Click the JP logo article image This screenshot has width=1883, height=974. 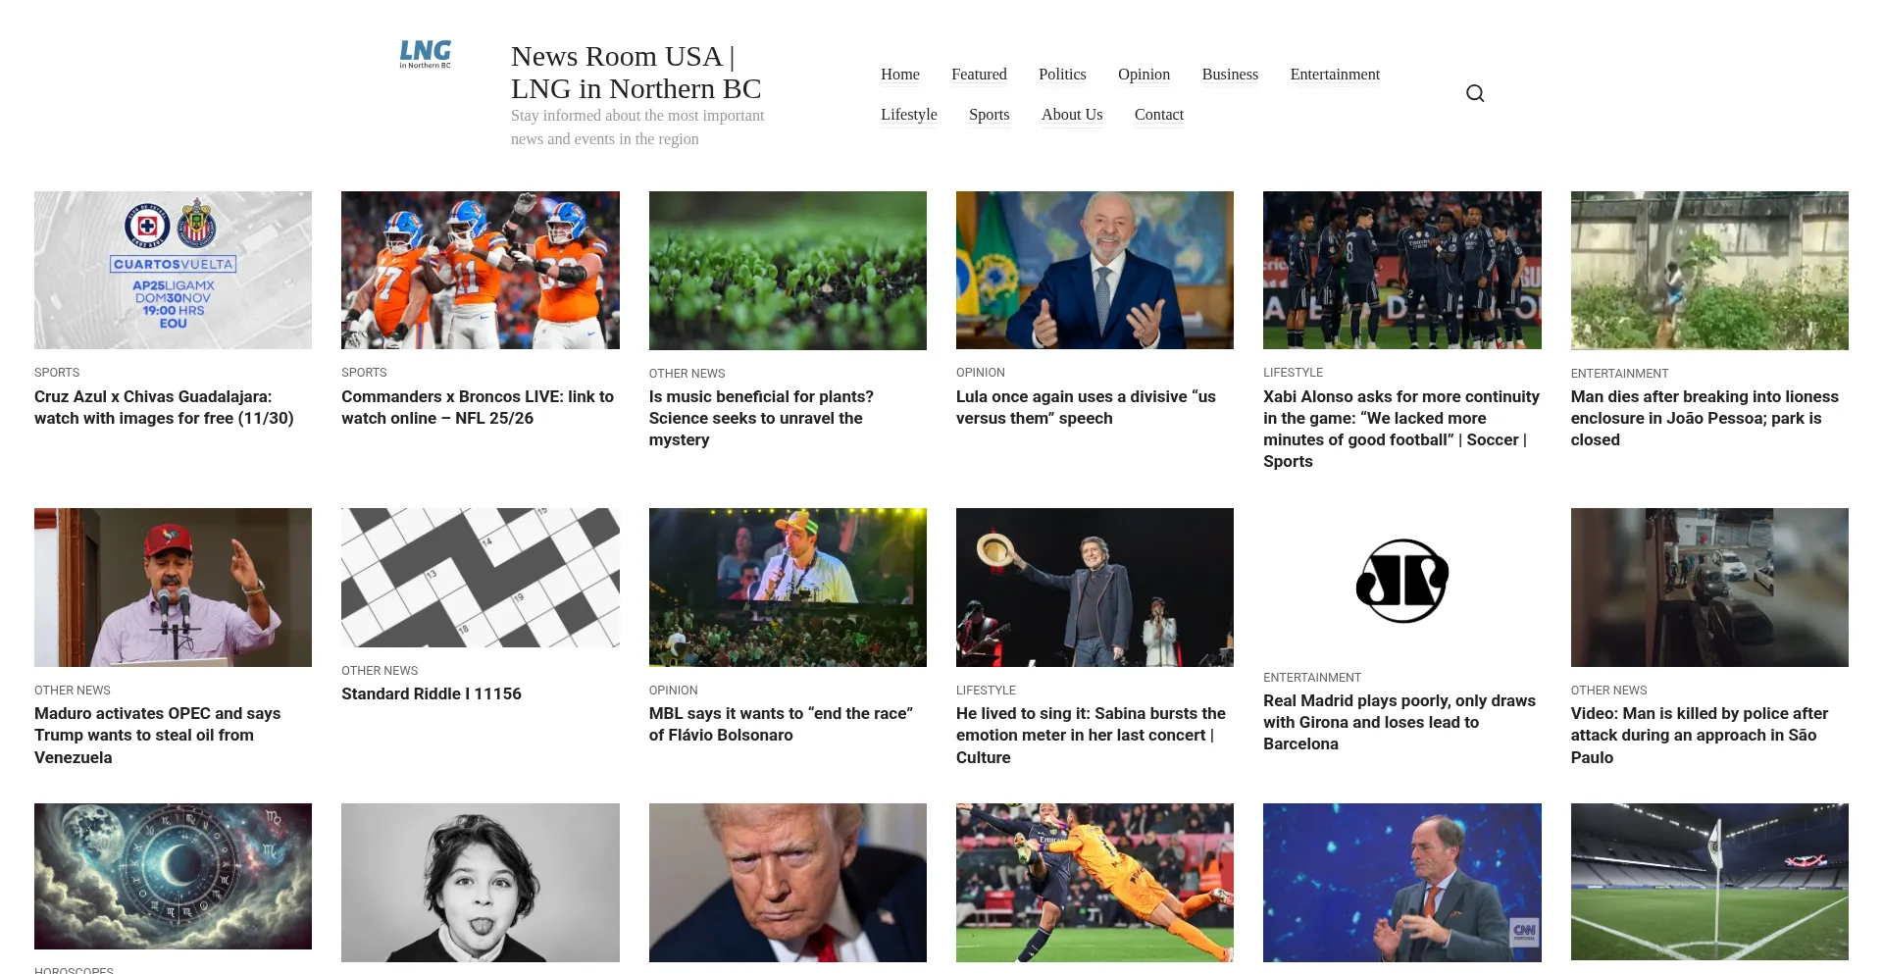[x=1402, y=581]
